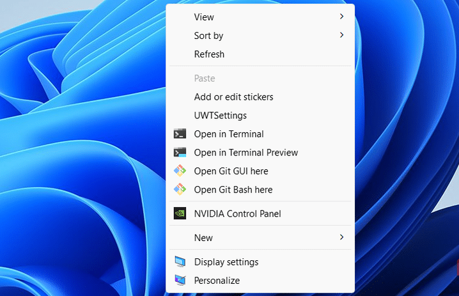Click the Git Bash icon
The height and width of the screenshot is (296, 459).
pyautogui.click(x=180, y=189)
